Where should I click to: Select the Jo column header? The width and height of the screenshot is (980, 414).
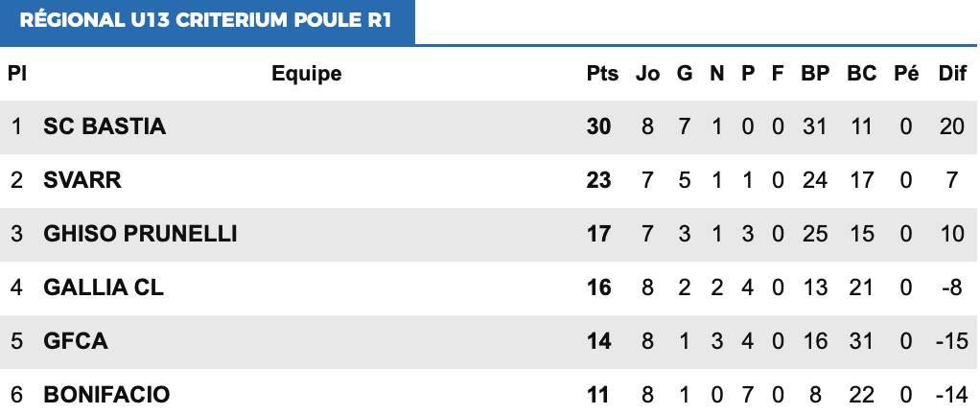[x=647, y=74]
